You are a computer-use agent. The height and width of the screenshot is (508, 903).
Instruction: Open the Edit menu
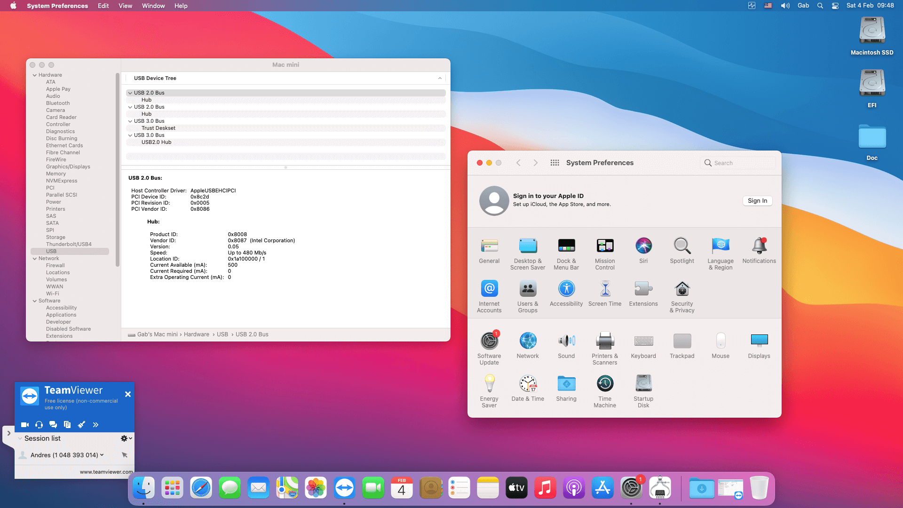pyautogui.click(x=103, y=6)
